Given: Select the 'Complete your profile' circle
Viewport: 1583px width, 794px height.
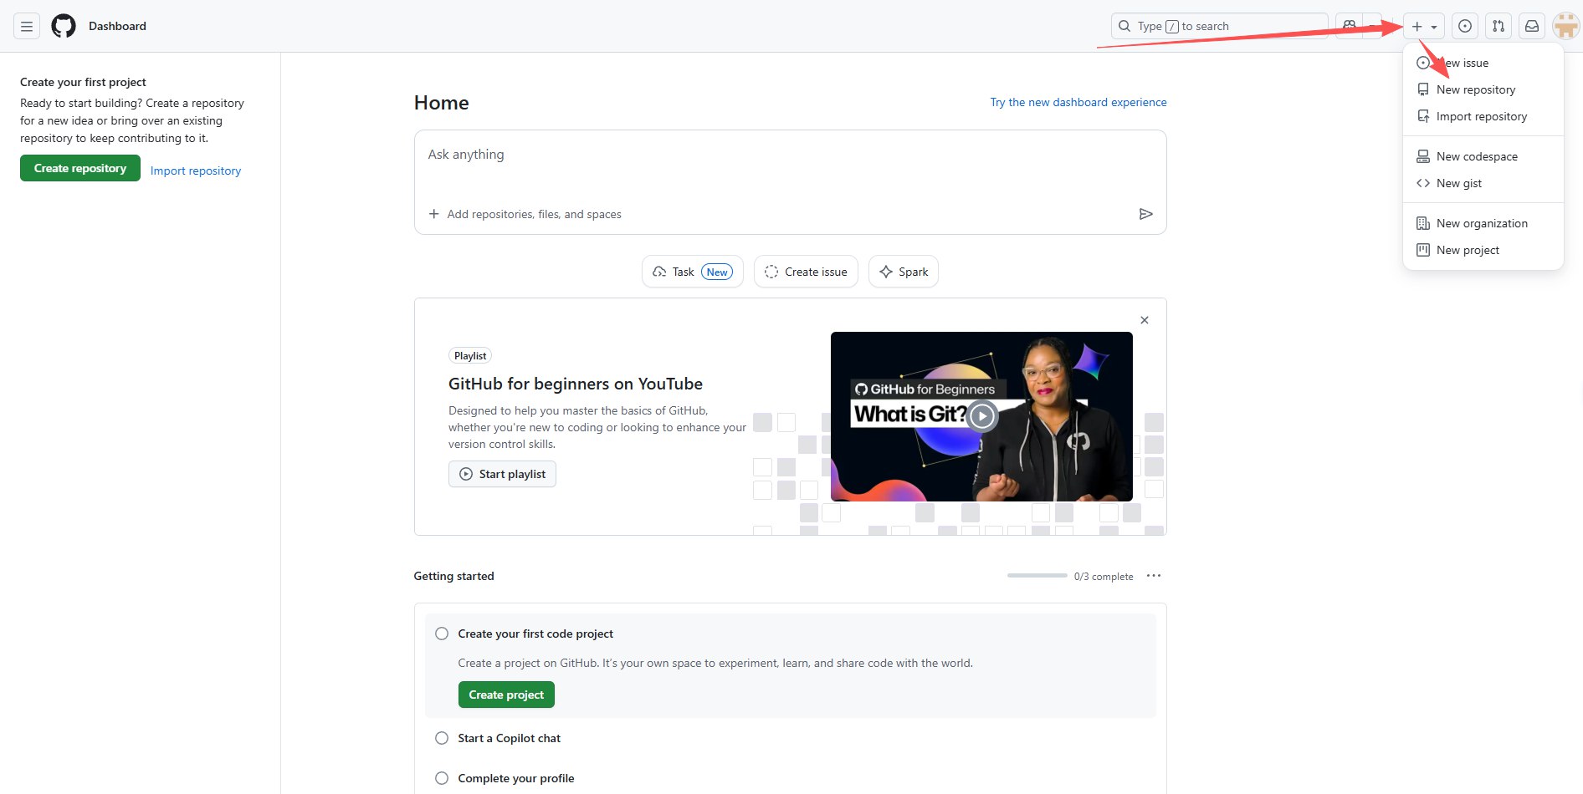Looking at the screenshot, I should [442, 778].
